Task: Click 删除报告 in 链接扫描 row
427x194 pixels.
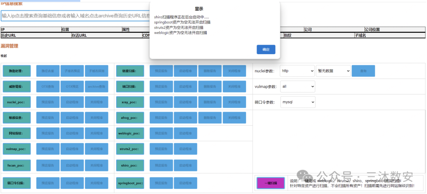Action: coord(210,71)
